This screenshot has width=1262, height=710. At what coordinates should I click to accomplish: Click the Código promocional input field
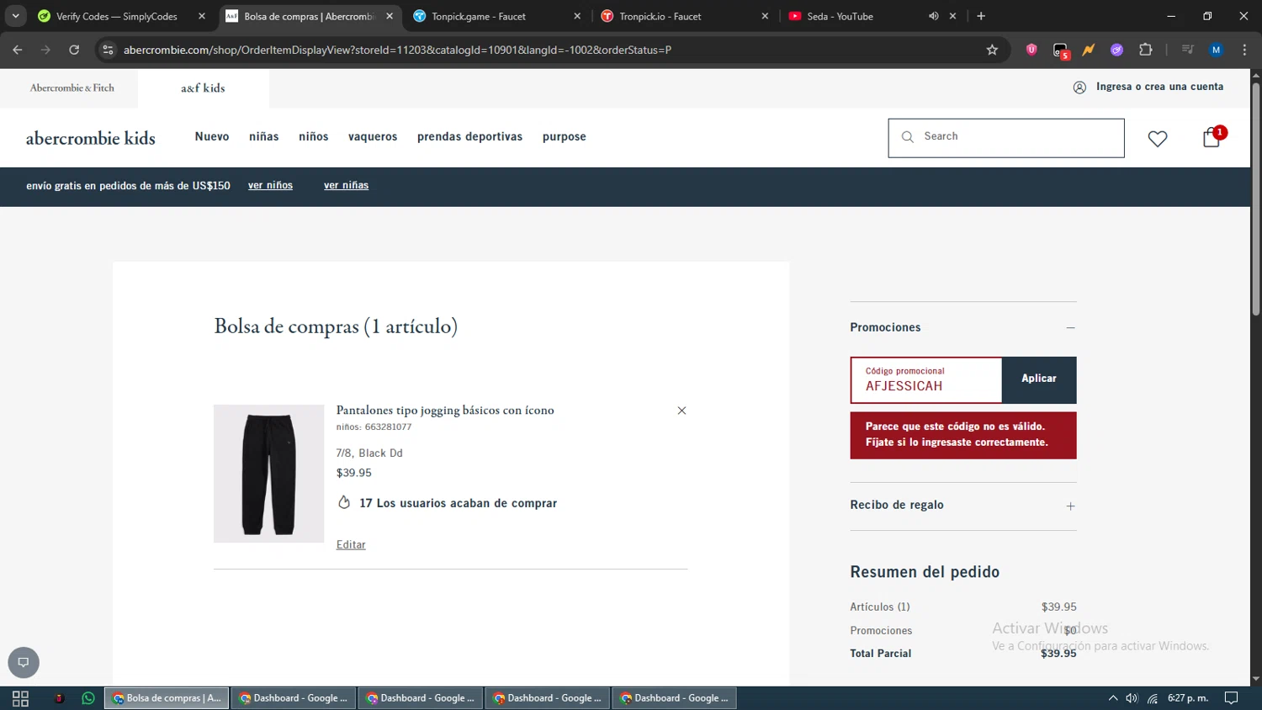[926, 380]
